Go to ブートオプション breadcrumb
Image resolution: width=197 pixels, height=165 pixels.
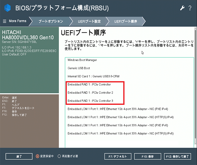click(x=51, y=22)
